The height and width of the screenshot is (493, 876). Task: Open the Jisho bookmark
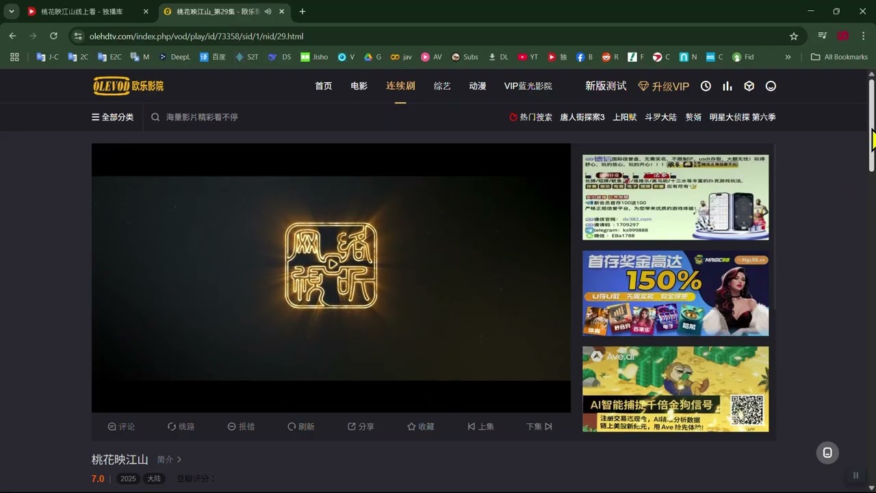(x=314, y=57)
